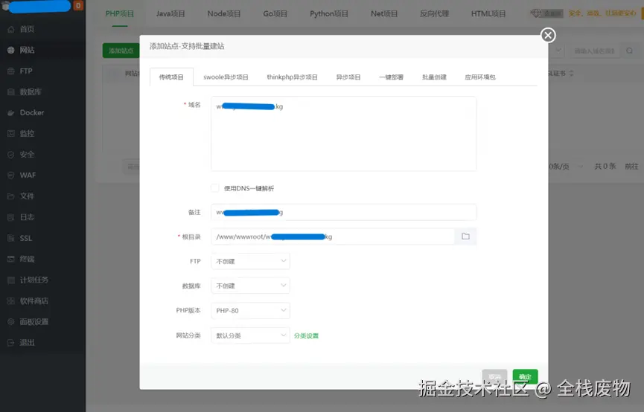Click the 根目录 path input field
644x412 pixels.
(333, 236)
